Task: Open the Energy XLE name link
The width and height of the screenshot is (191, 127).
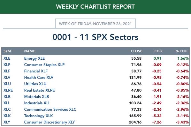Action: [x=34, y=58]
